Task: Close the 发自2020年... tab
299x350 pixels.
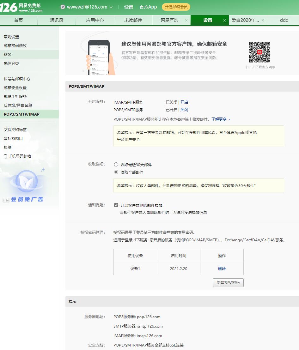Action: point(263,21)
